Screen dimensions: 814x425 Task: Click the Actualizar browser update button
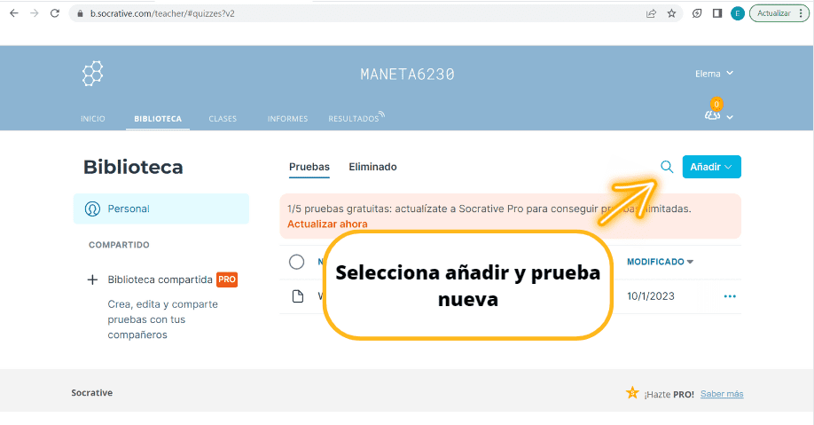point(773,13)
